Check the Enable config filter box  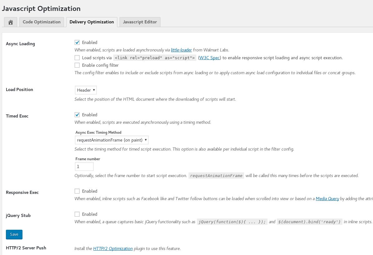click(77, 65)
